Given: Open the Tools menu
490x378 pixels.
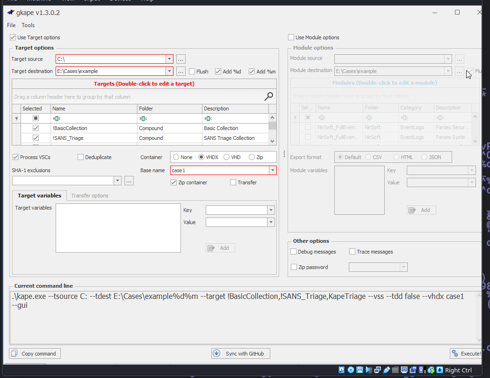Looking at the screenshot, I should (x=28, y=25).
